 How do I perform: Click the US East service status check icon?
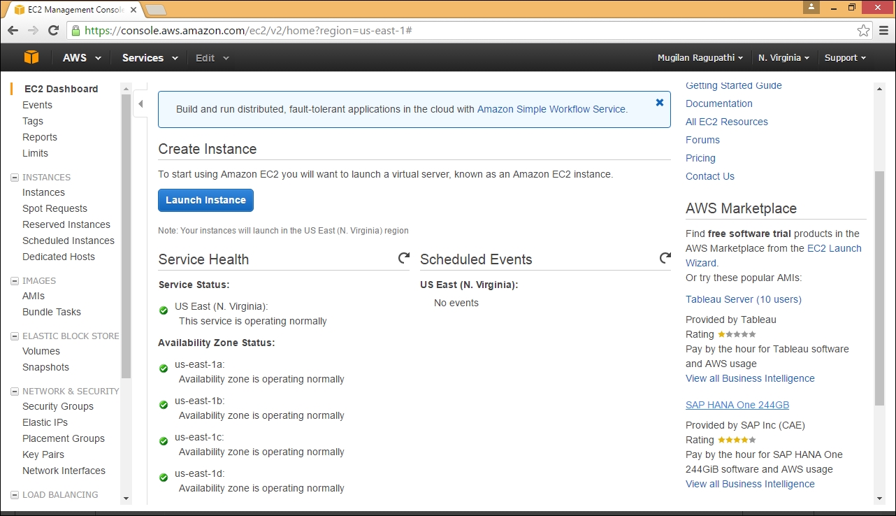[164, 310]
